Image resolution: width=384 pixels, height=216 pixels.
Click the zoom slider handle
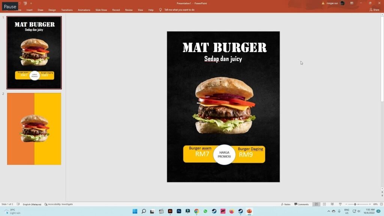pos(355,204)
